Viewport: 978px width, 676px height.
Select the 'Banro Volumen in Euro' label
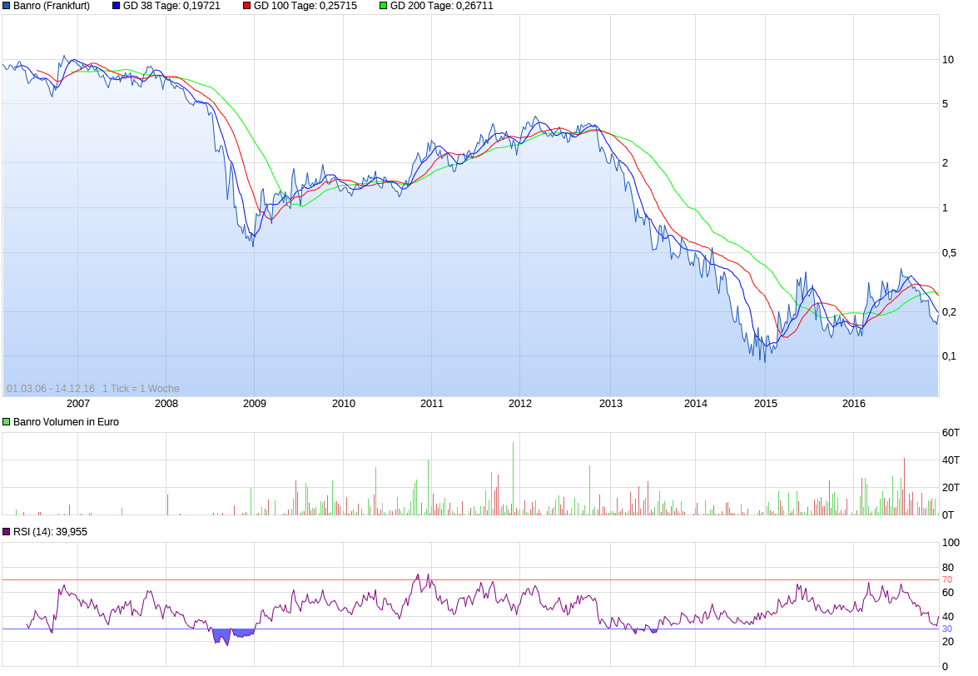click(x=66, y=422)
